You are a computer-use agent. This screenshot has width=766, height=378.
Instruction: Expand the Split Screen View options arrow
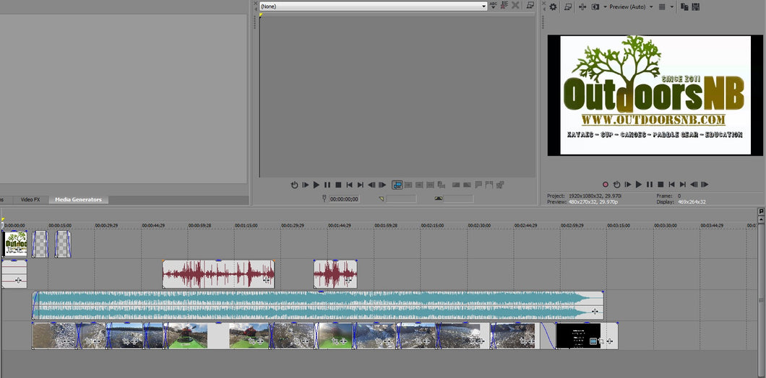(x=606, y=6)
